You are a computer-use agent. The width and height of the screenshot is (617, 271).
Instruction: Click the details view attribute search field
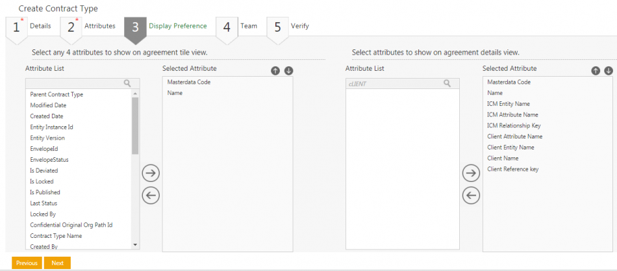[394, 83]
